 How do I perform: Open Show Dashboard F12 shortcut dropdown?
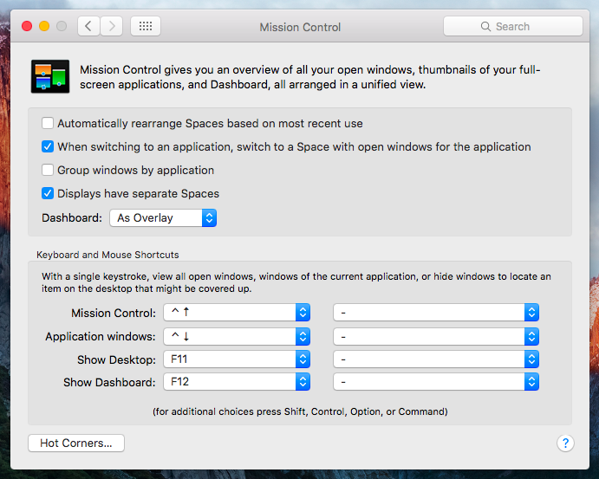[237, 382]
